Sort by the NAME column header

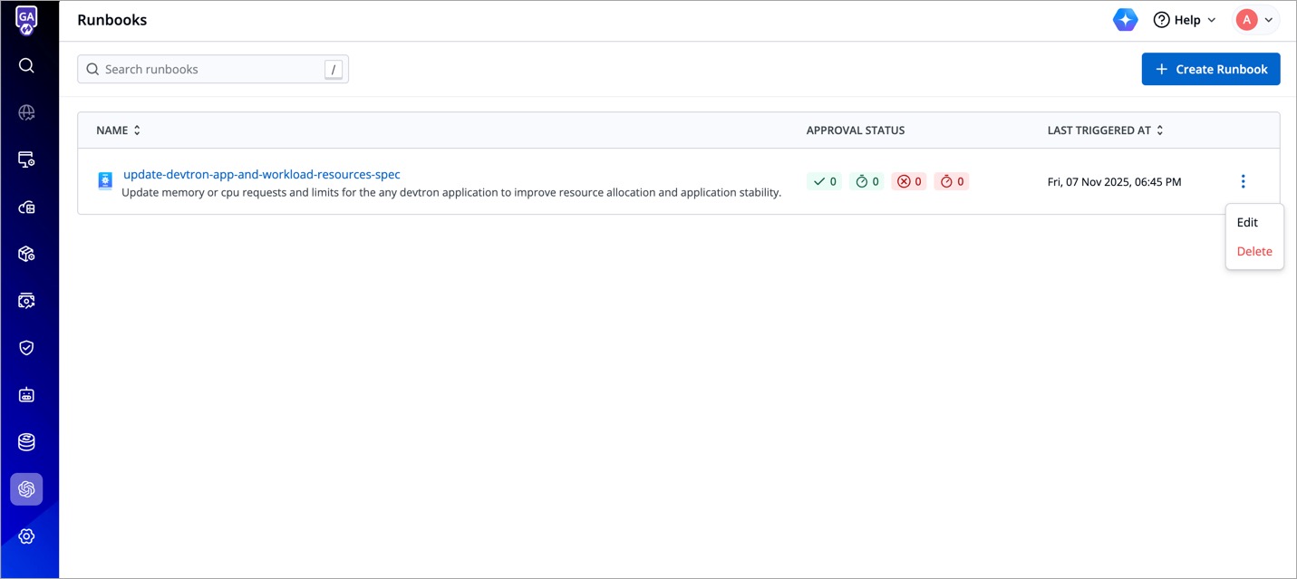pos(118,130)
